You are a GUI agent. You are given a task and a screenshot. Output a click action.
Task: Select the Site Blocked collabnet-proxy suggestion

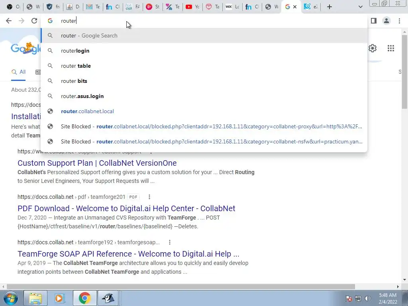204,126
